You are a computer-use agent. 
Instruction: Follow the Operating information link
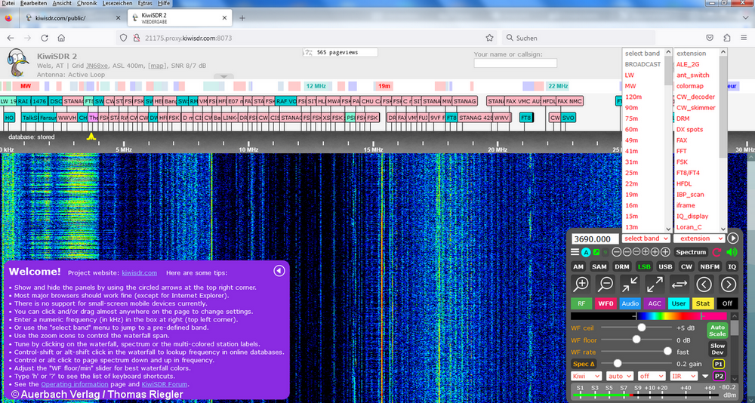tap(75, 384)
